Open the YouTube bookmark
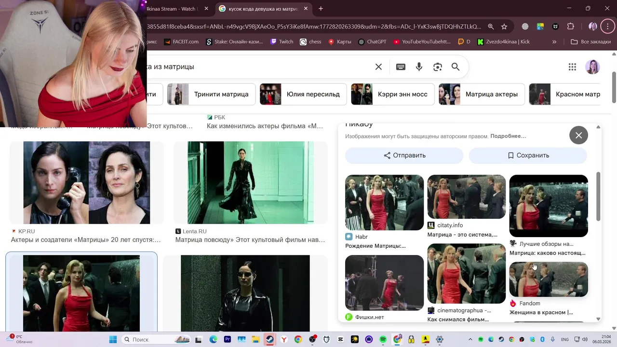This screenshot has height=347, width=617. click(x=422, y=42)
